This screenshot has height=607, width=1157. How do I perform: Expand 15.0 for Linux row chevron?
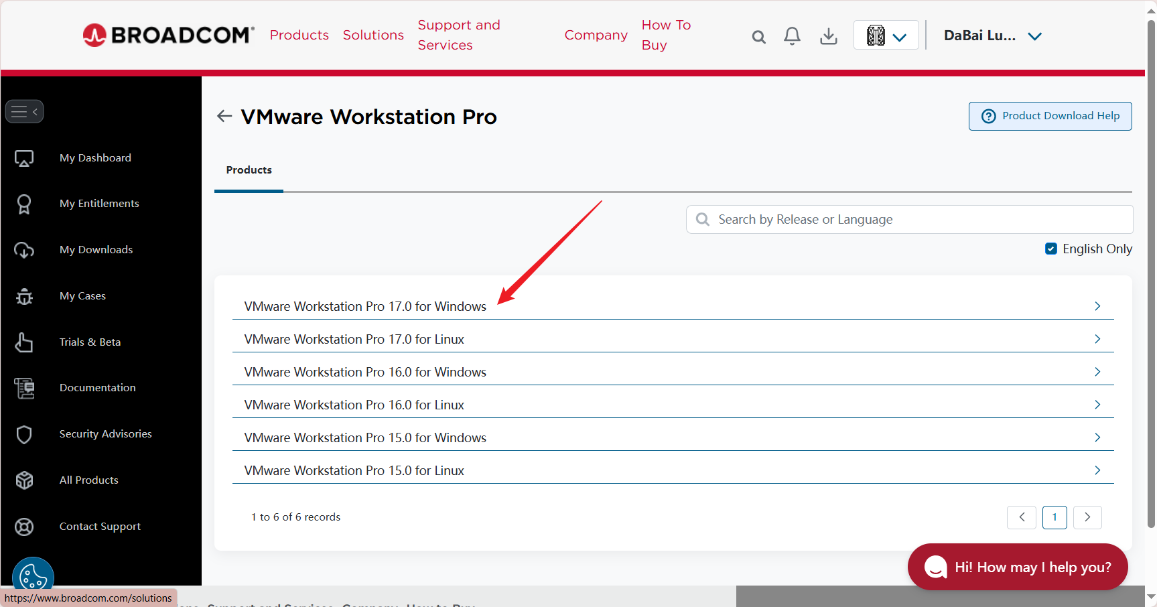1097,470
